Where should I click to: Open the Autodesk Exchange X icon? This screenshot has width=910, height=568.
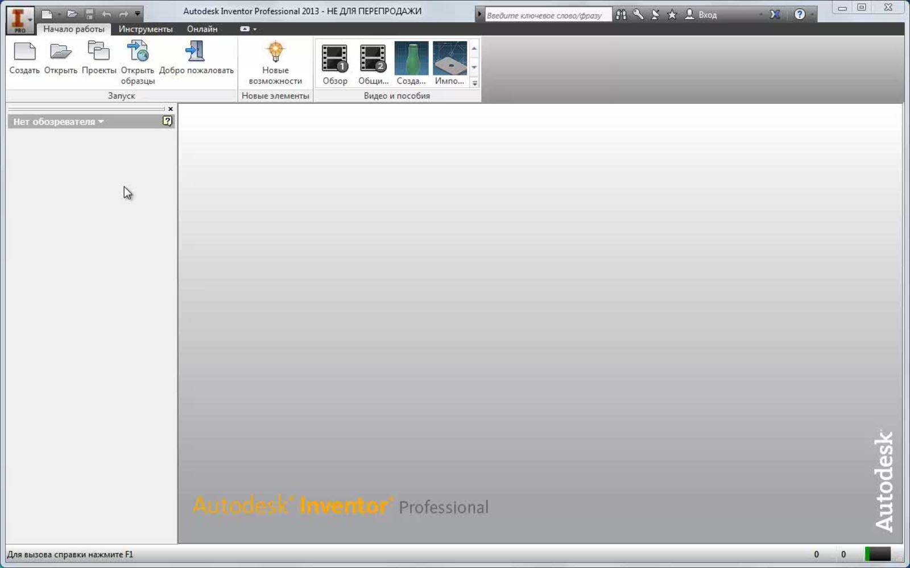775,15
